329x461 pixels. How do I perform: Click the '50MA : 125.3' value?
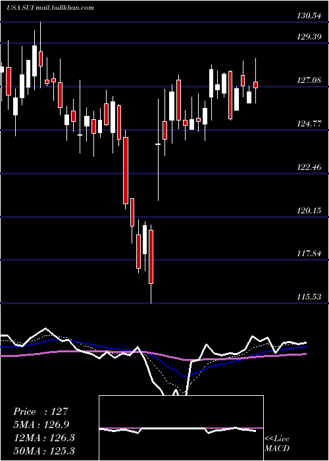click(x=44, y=450)
